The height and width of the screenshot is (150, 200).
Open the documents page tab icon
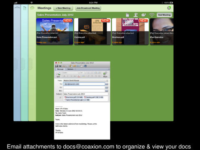pos(25,8)
